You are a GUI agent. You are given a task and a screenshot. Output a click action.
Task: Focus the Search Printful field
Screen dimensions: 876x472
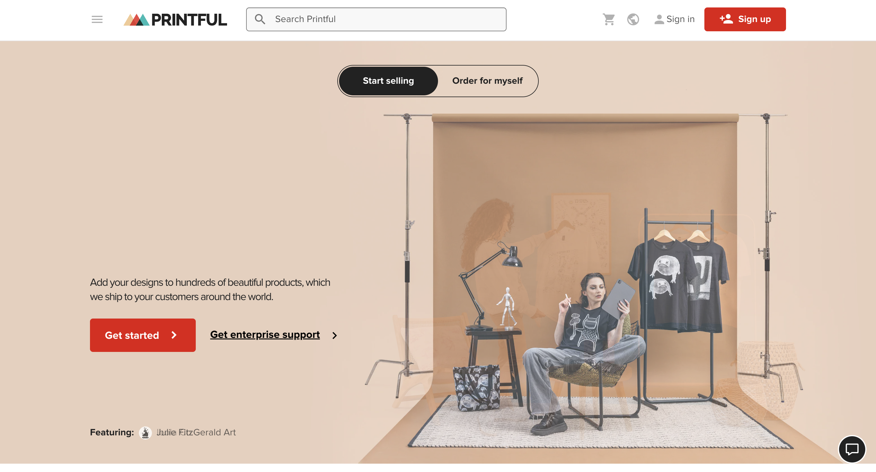[x=376, y=19]
